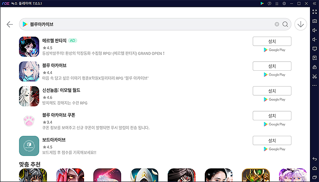Open the sidebar screen monitor icon
The width and height of the screenshot is (319, 182).
pyautogui.click(x=315, y=49)
